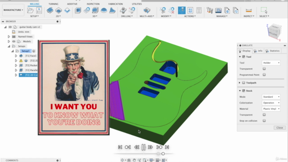Activate the Setup1 radio button
The image size is (288, 162).
point(34,51)
